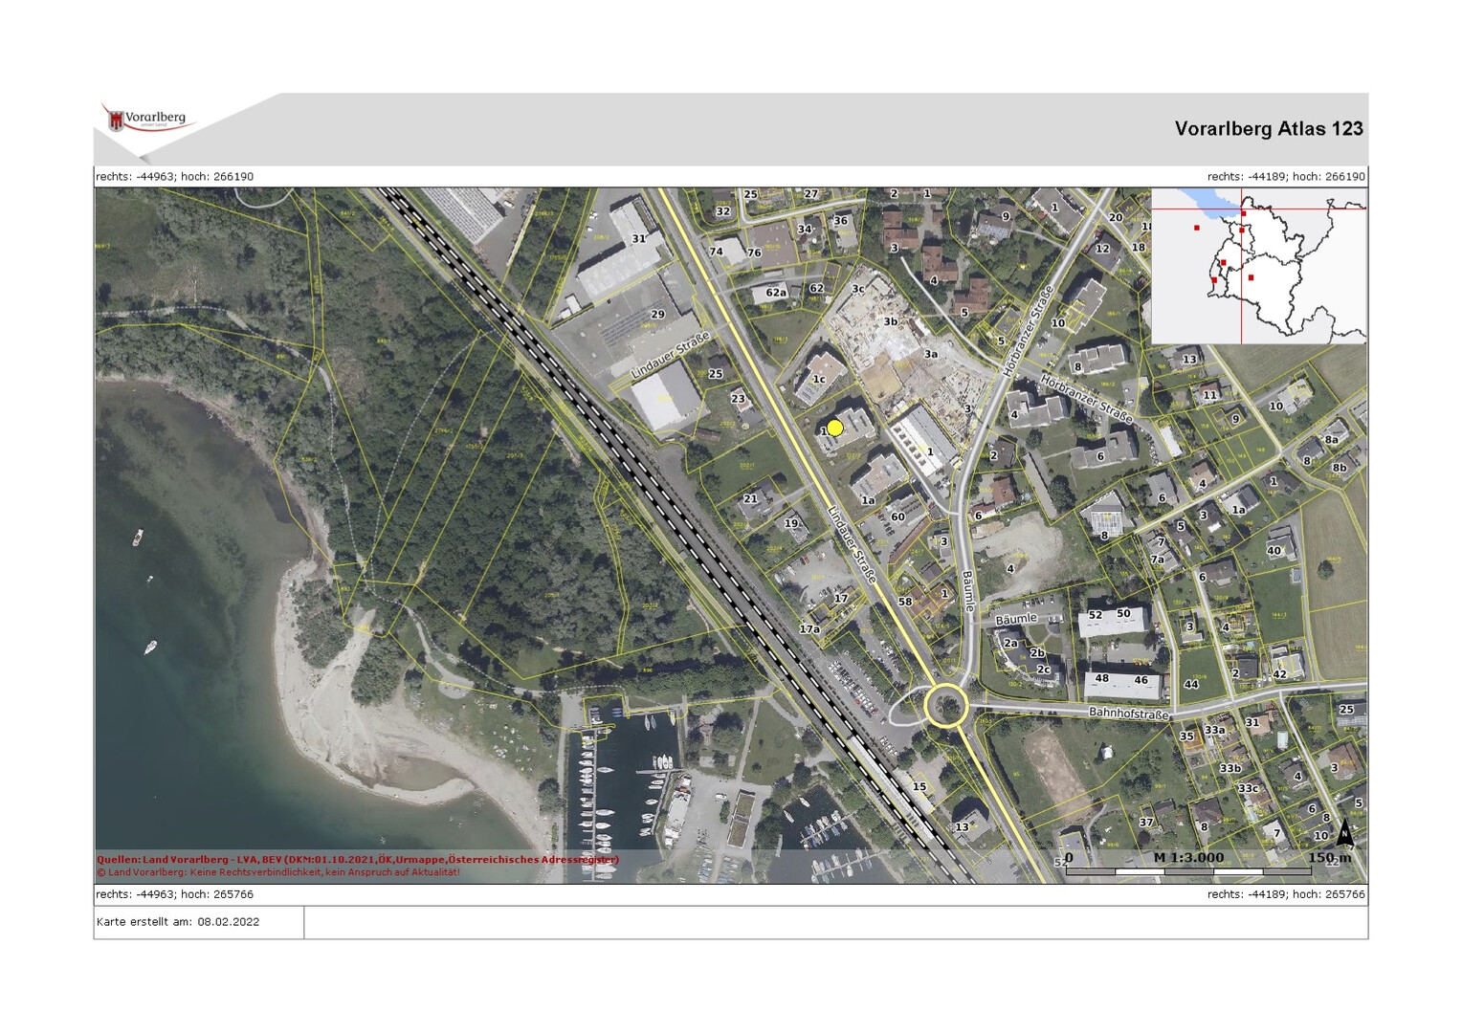
Task: Click the yellow roundabout circle
Action: 946,707
